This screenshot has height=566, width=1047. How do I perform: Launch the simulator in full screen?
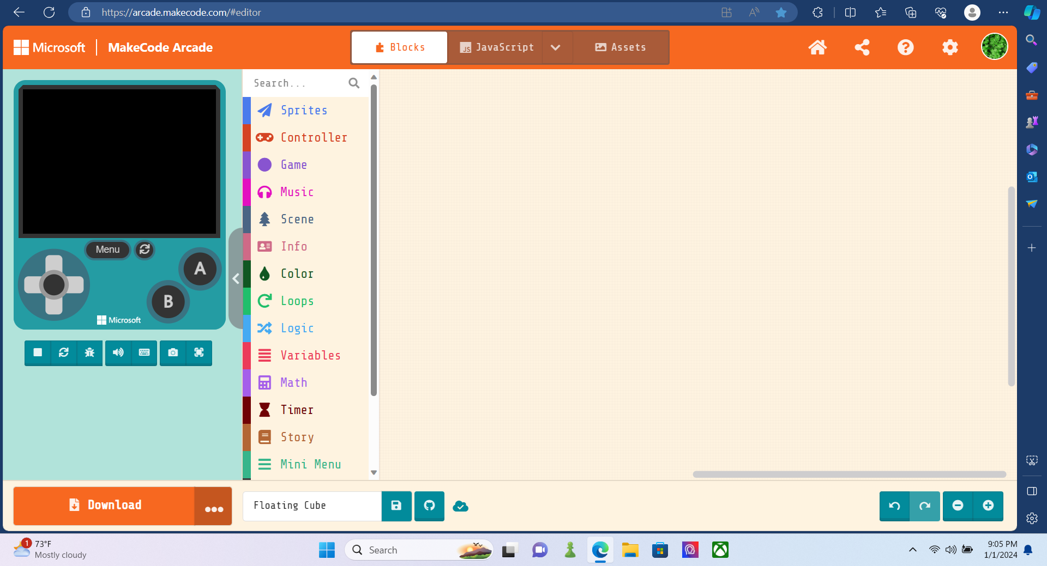coord(199,353)
